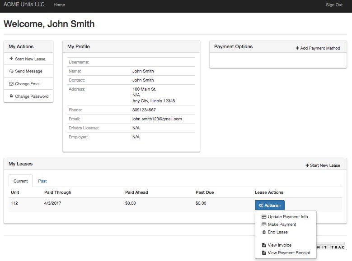
Task: Open View Payment Receipt menu entry
Action: click(x=286, y=253)
